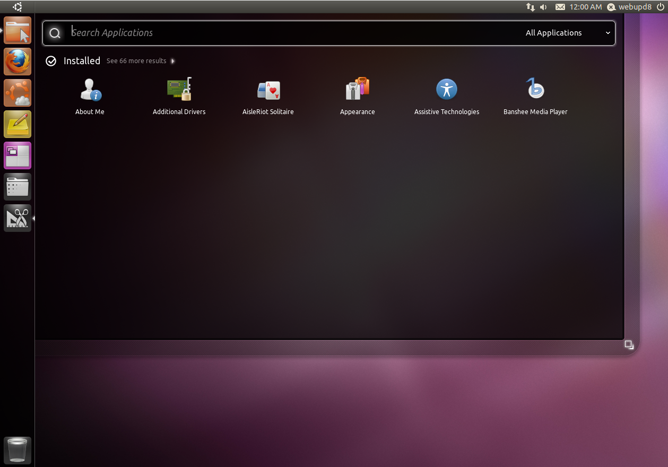Open the 12:00 AM clock menu
This screenshot has width=668, height=467.
(x=586, y=7)
